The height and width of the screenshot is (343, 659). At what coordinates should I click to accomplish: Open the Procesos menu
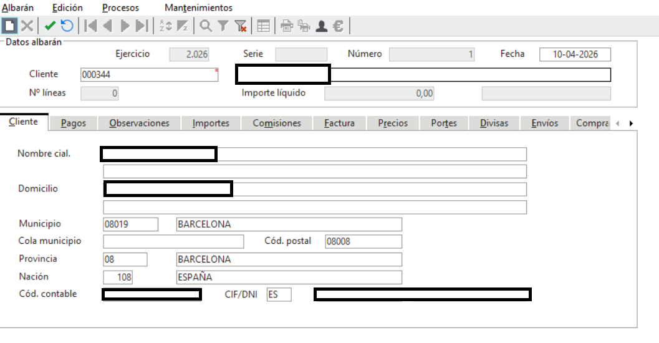(x=120, y=7)
